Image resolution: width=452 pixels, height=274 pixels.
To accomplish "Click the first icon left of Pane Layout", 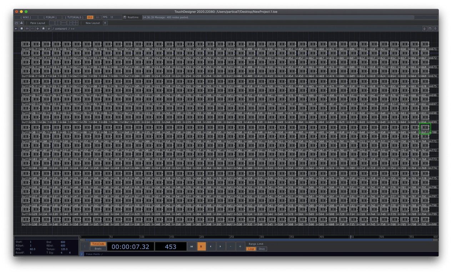I will [16, 23].
